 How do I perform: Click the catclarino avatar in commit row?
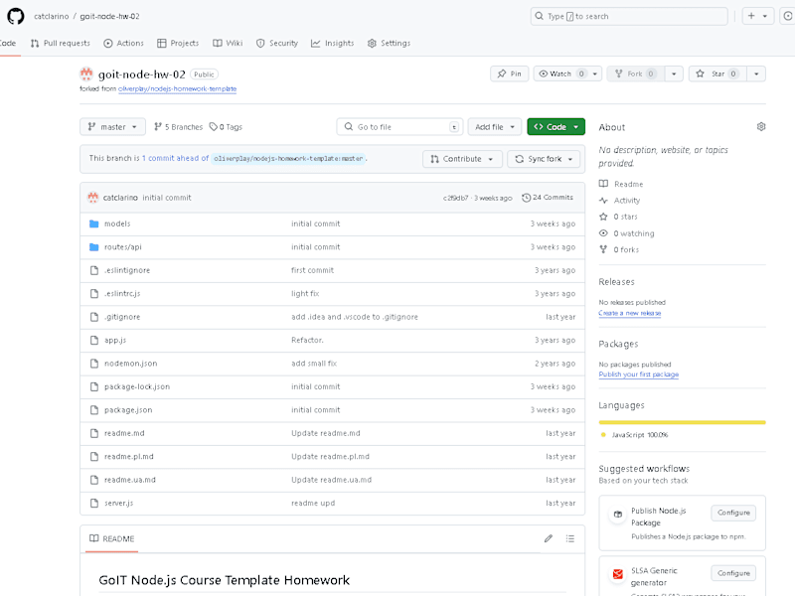pyautogui.click(x=92, y=198)
